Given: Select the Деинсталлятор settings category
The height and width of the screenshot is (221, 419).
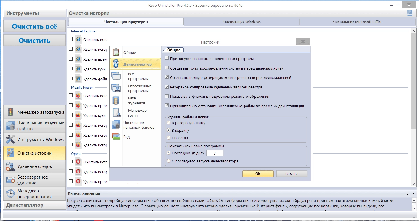Looking at the screenshot, I should coord(135,64).
